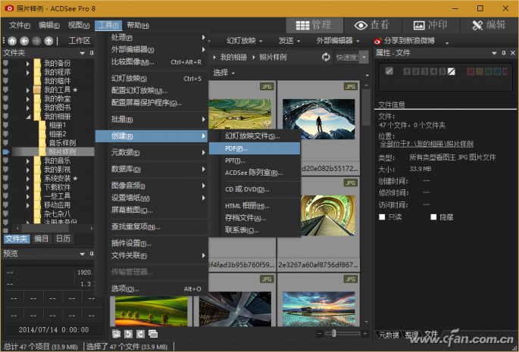Open the 元数据 properties tab
This screenshot has height=352, width=519.
388,335
